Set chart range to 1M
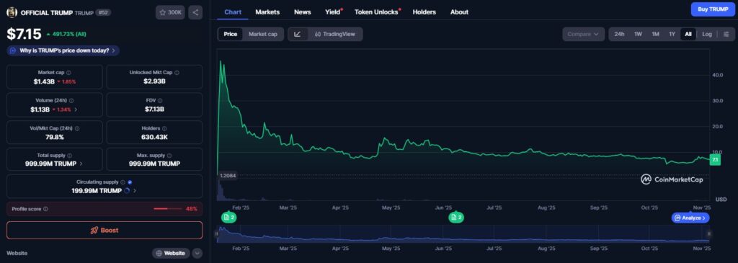738x263 pixels. 655,34
